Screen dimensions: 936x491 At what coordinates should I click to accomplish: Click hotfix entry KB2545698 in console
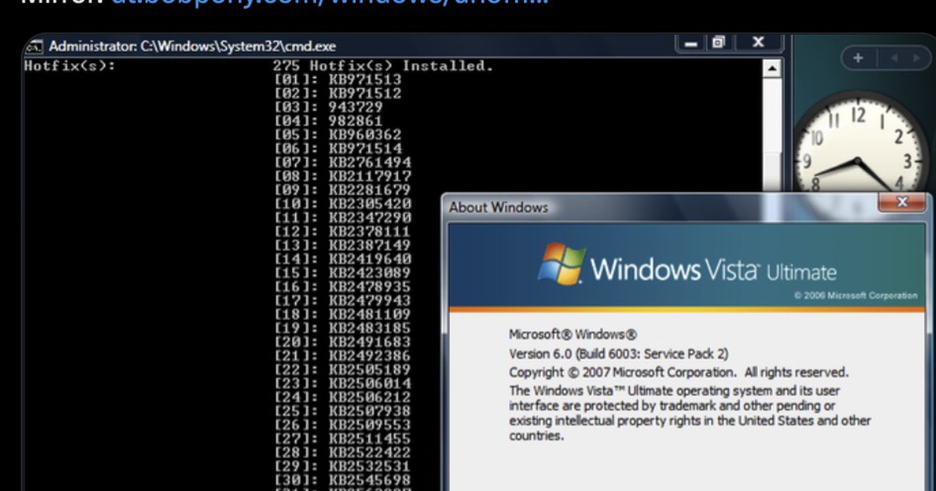coord(369,479)
